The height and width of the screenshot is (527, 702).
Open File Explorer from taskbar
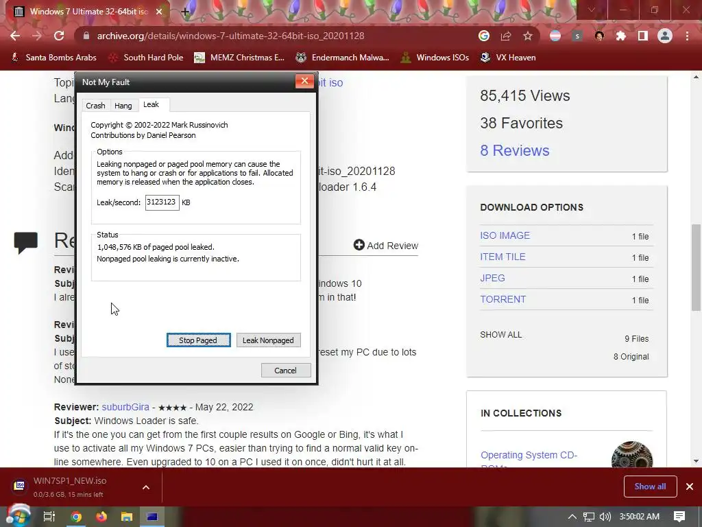[x=127, y=517]
